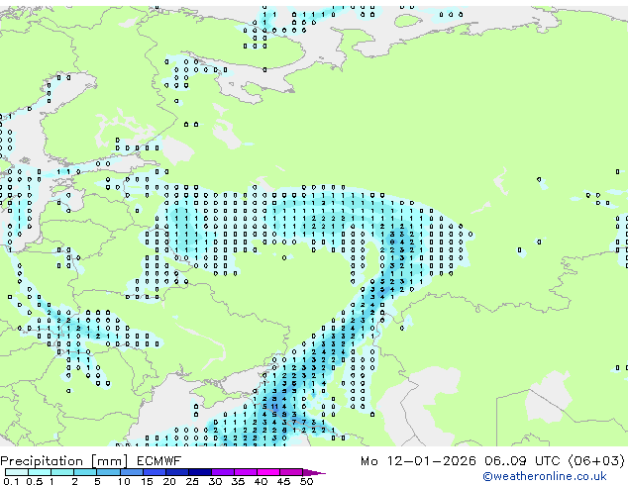This screenshot has height=485, width=628.
Task: Click the 35–40 mm legend swatch
Action: pos(245,472)
